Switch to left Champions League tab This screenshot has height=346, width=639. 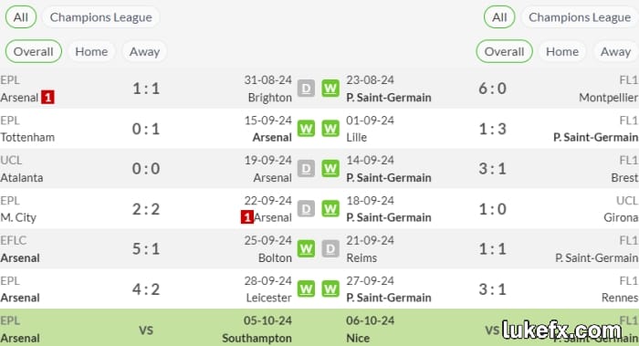100,17
